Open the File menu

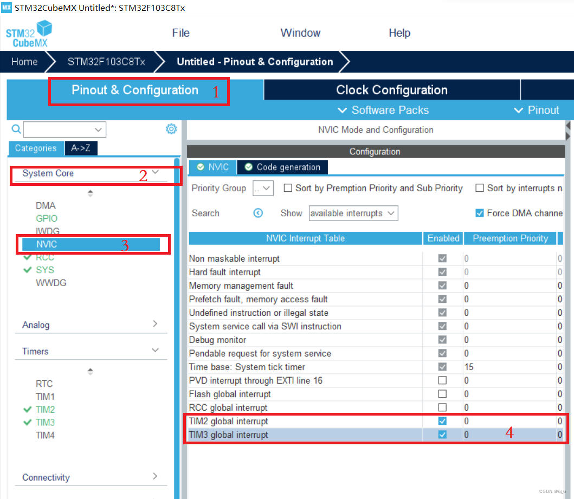(x=181, y=33)
